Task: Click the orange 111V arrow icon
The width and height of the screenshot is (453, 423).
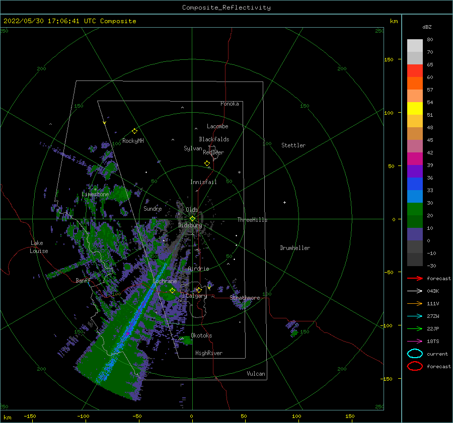Action: click(415, 303)
